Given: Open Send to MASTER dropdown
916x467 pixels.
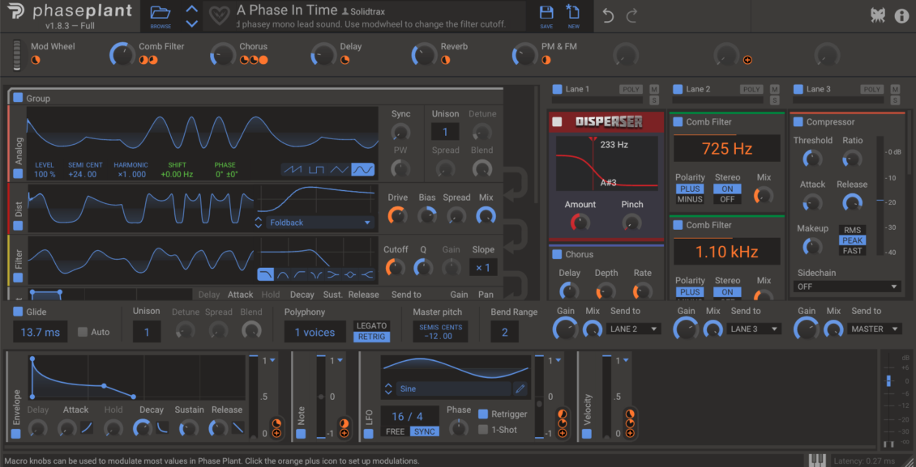Looking at the screenshot, I should click(875, 329).
